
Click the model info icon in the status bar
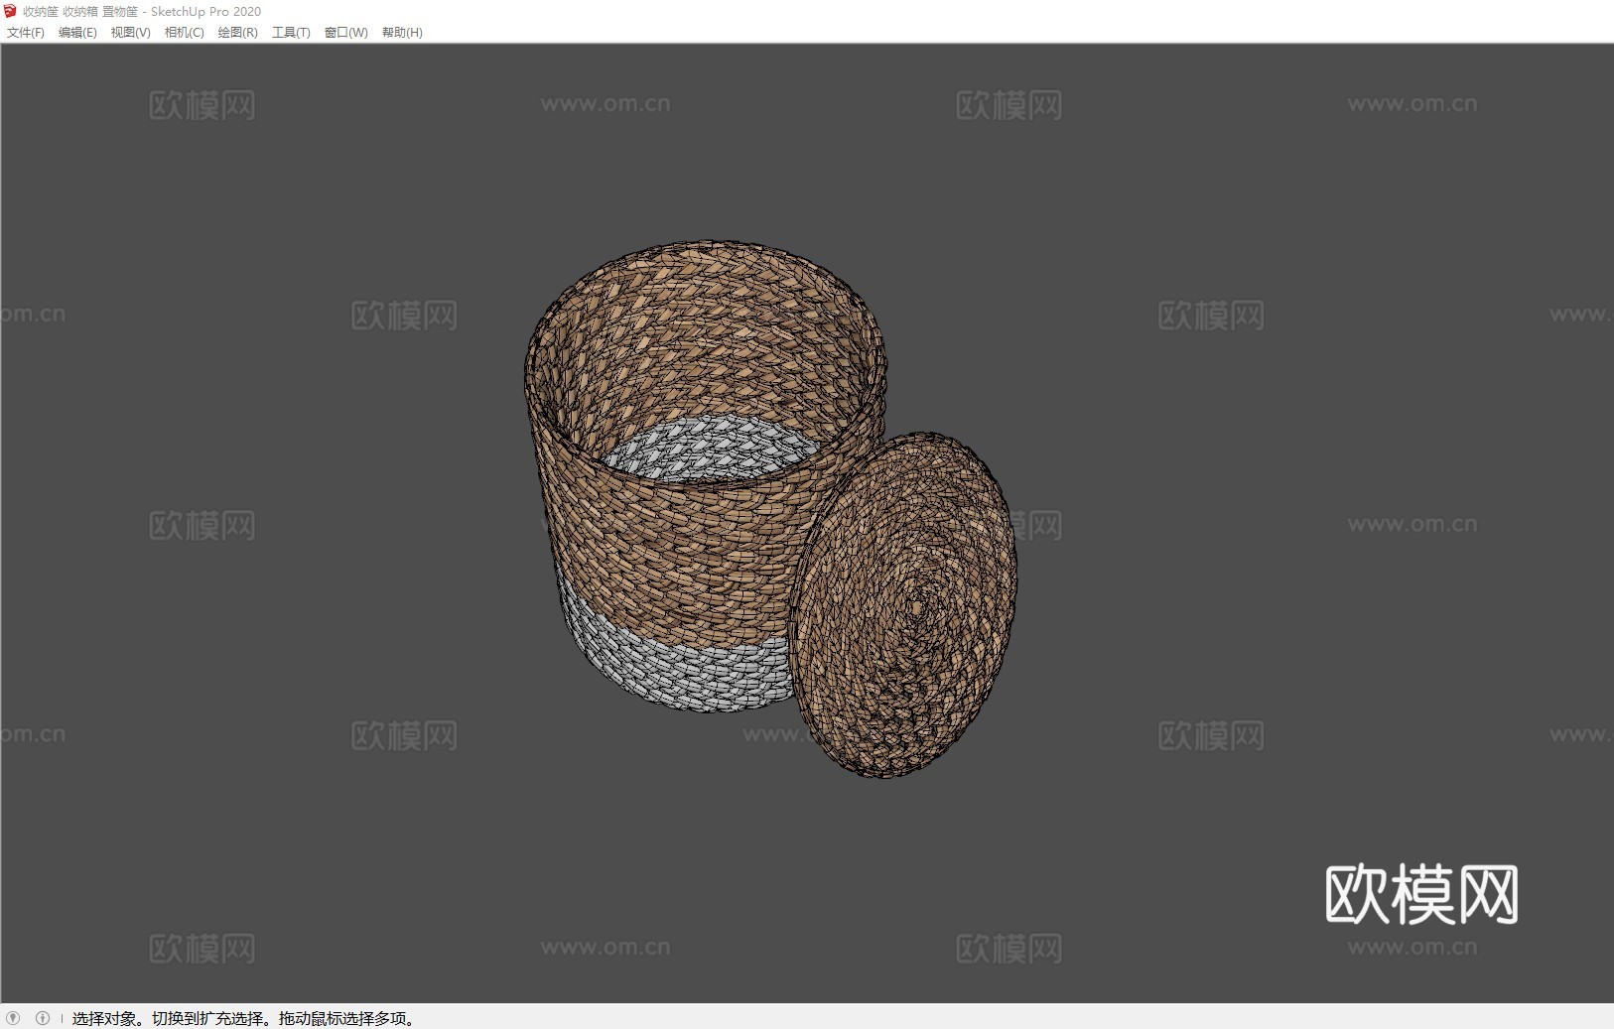coord(43,1018)
